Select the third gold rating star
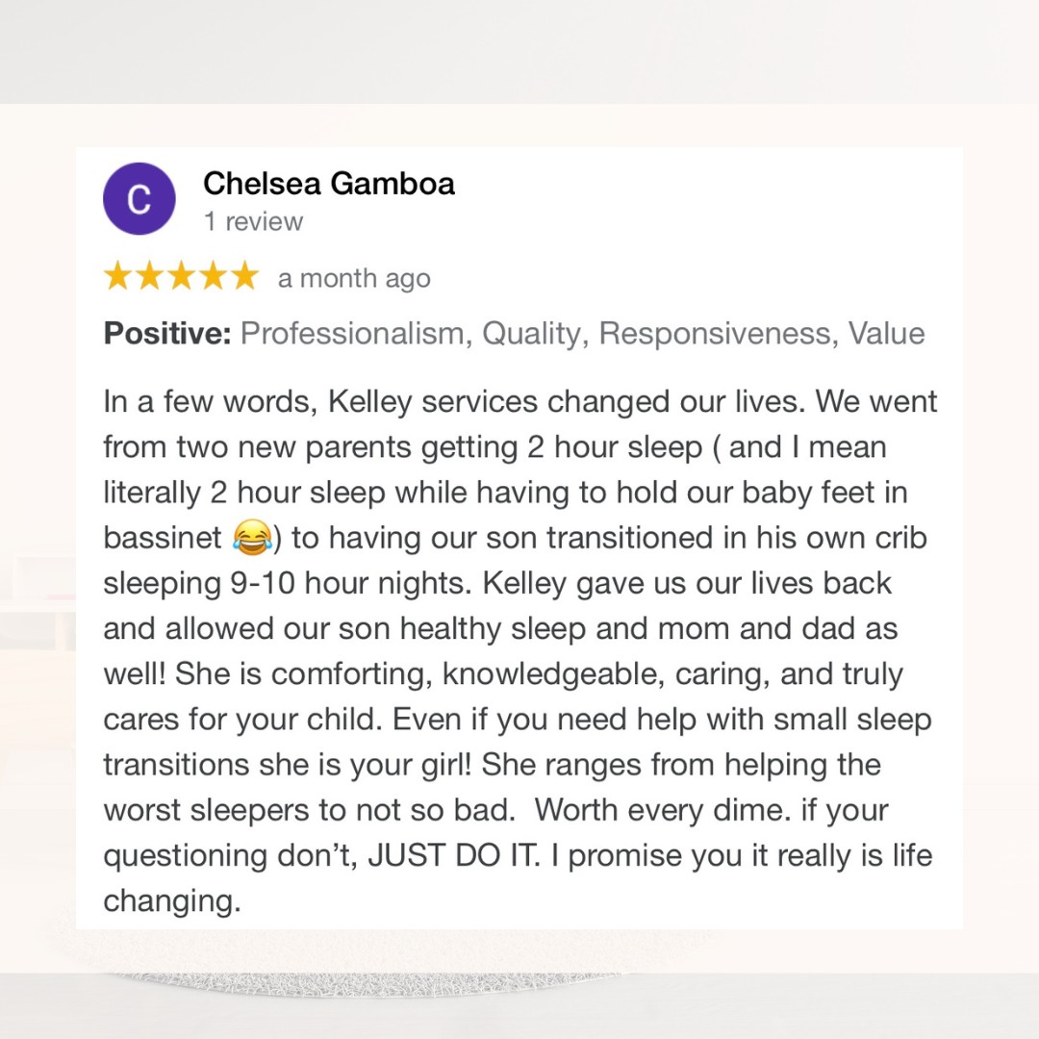The height and width of the screenshot is (1039, 1039). tap(181, 277)
